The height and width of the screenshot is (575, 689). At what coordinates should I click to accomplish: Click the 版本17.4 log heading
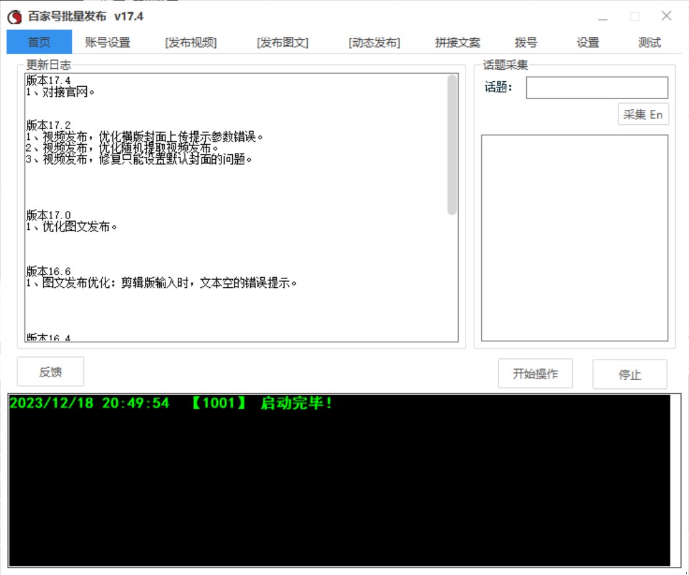pos(48,81)
